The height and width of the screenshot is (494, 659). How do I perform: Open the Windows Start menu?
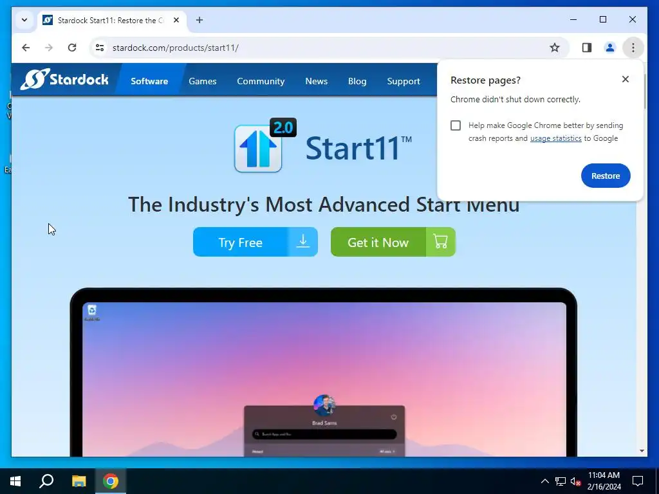(x=15, y=481)
